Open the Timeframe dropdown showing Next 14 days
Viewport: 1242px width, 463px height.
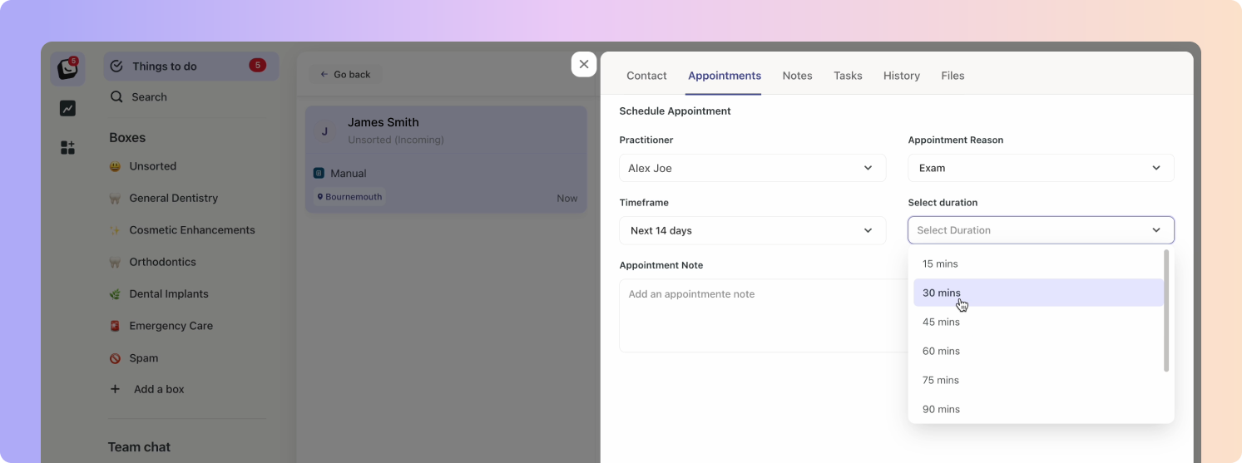(x=753, y=230)
